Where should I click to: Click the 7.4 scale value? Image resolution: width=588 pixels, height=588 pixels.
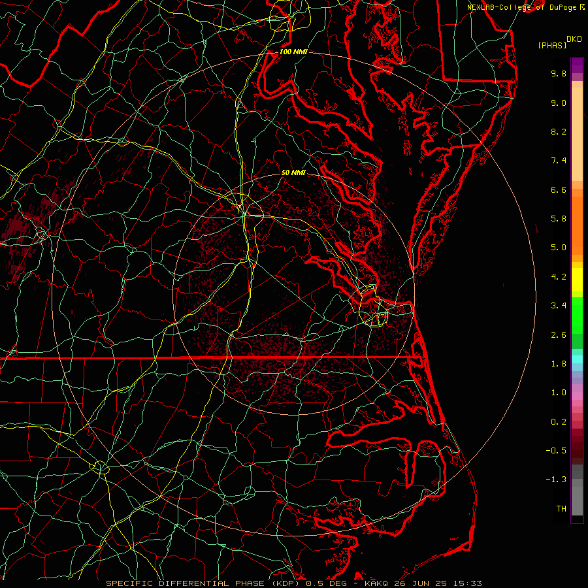tap(559, 161)
